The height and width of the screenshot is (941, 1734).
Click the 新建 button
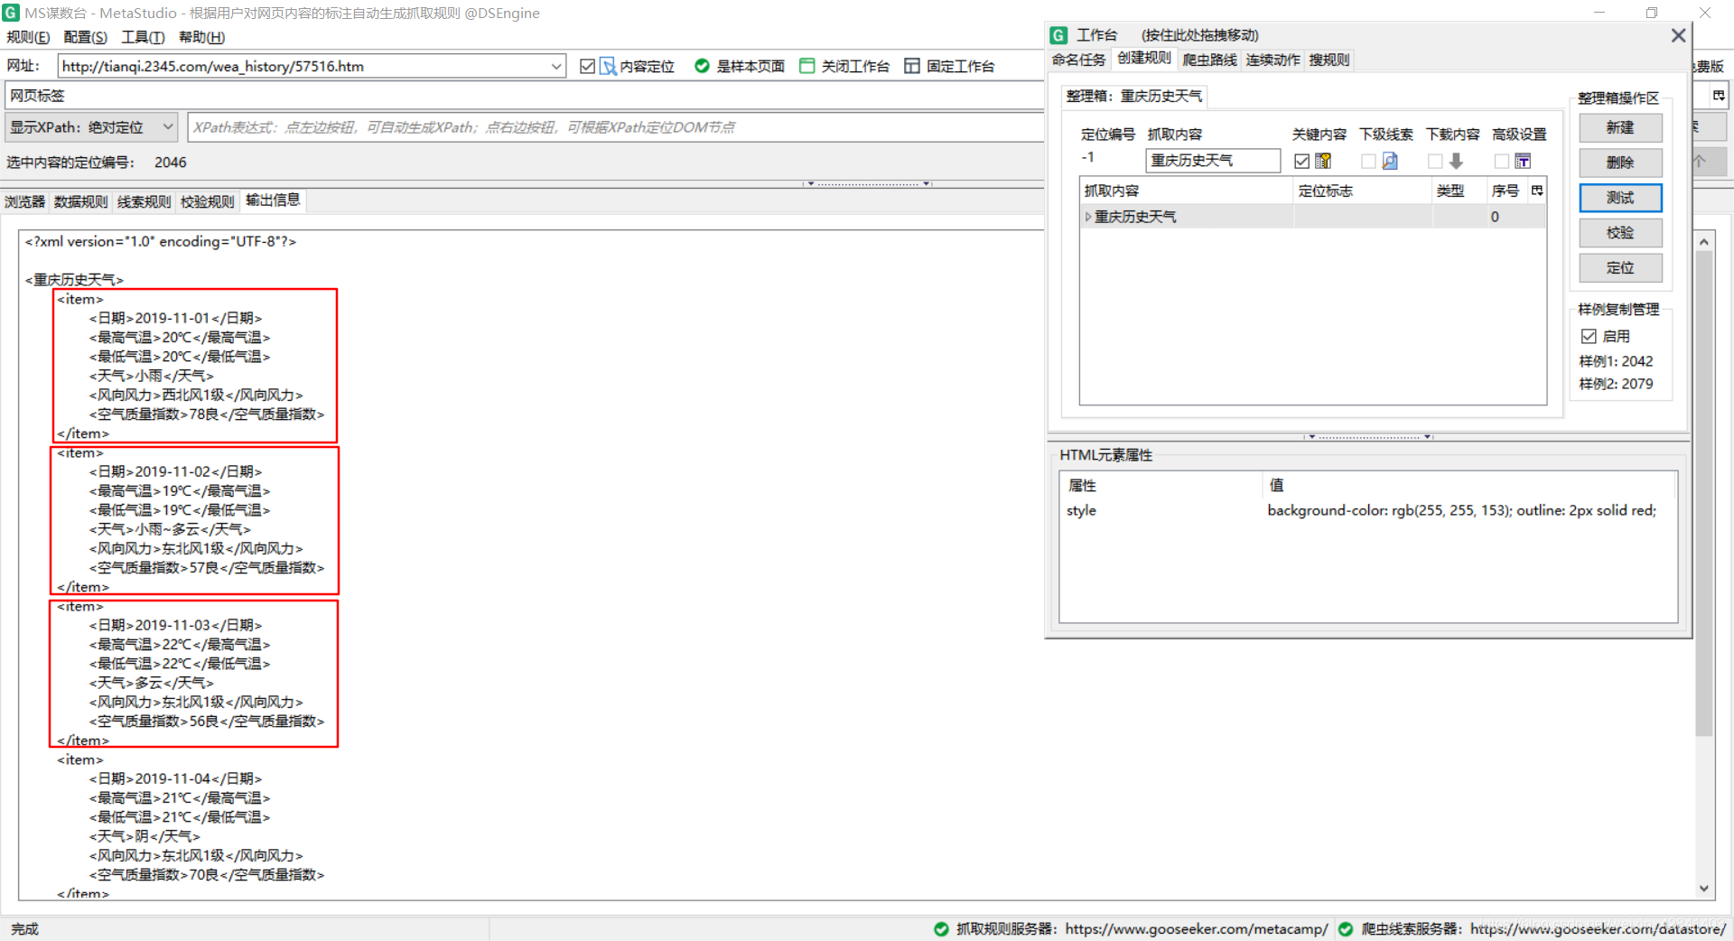[x=1620, y=127]
